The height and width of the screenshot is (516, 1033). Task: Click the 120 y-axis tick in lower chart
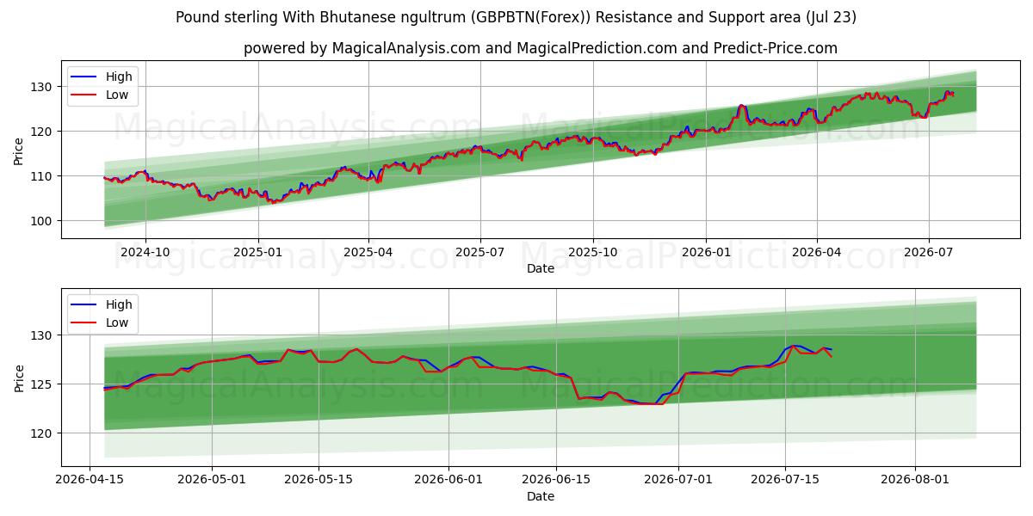pos(43,433)
